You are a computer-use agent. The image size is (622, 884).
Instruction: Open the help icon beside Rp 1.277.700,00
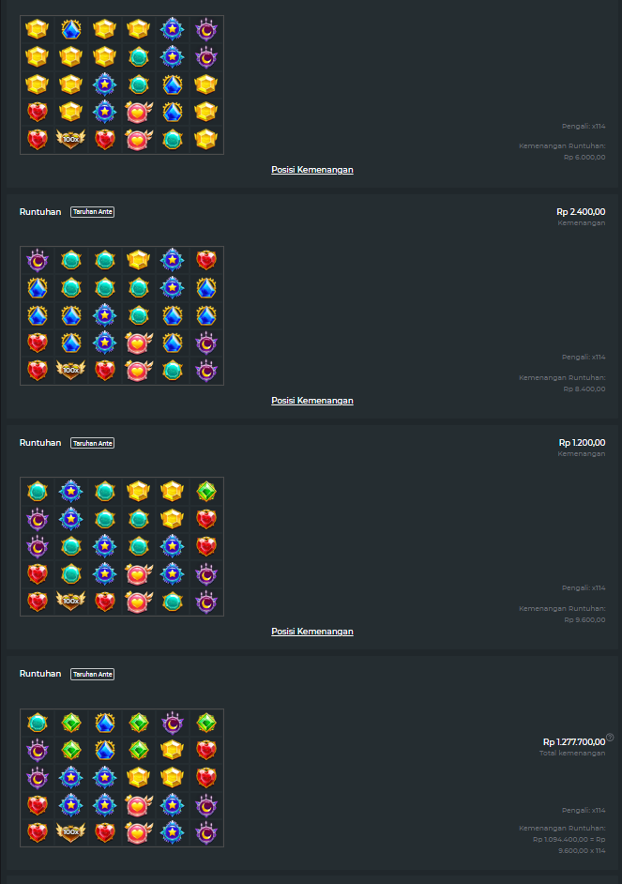610,738
